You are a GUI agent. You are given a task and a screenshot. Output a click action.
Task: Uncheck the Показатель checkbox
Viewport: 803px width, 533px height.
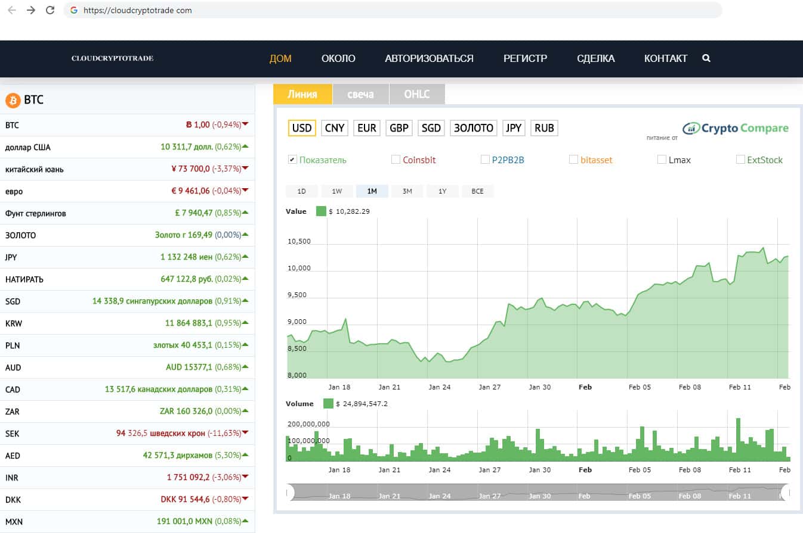pyautogui.click(x=292, y=160)
